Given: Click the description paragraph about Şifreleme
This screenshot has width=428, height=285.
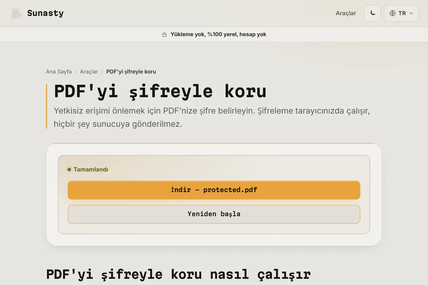Looking at the screenshot, I should point(212,117).
